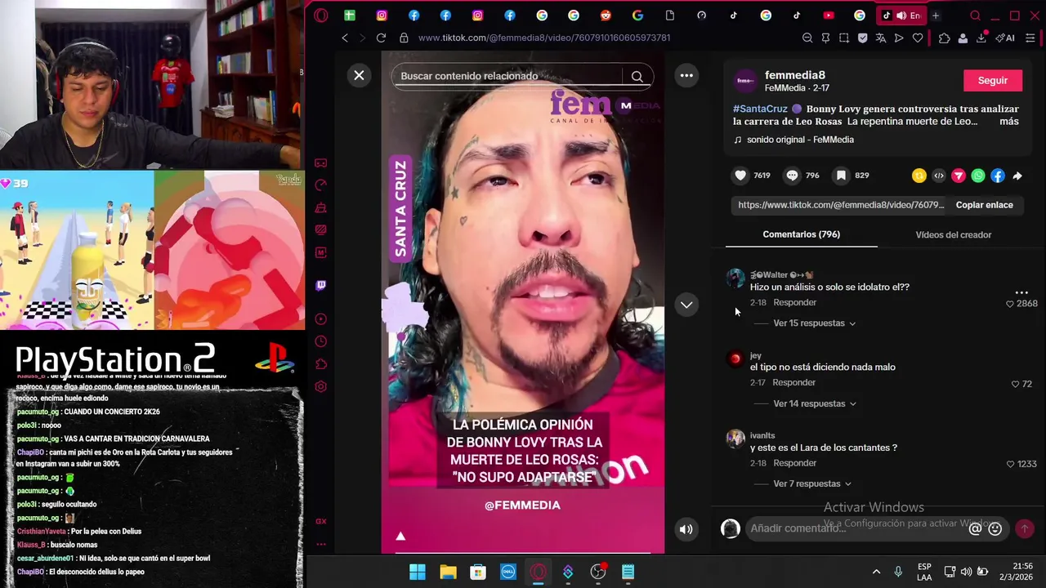Open the emoji picker in comment box
The image size is (1046, 588).
tap(995, 528)
